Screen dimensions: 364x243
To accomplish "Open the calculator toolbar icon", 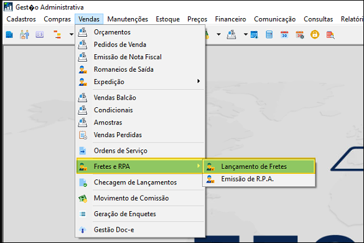I will pyautogui.click(x=269, y=35).
